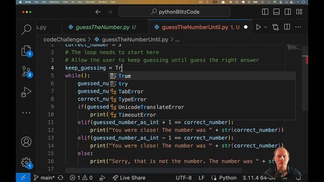Change the LF end of line sequence

pos(201,177)
